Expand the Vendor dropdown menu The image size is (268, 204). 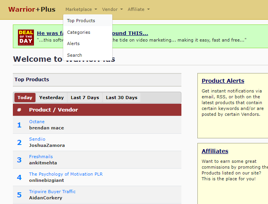112,9
